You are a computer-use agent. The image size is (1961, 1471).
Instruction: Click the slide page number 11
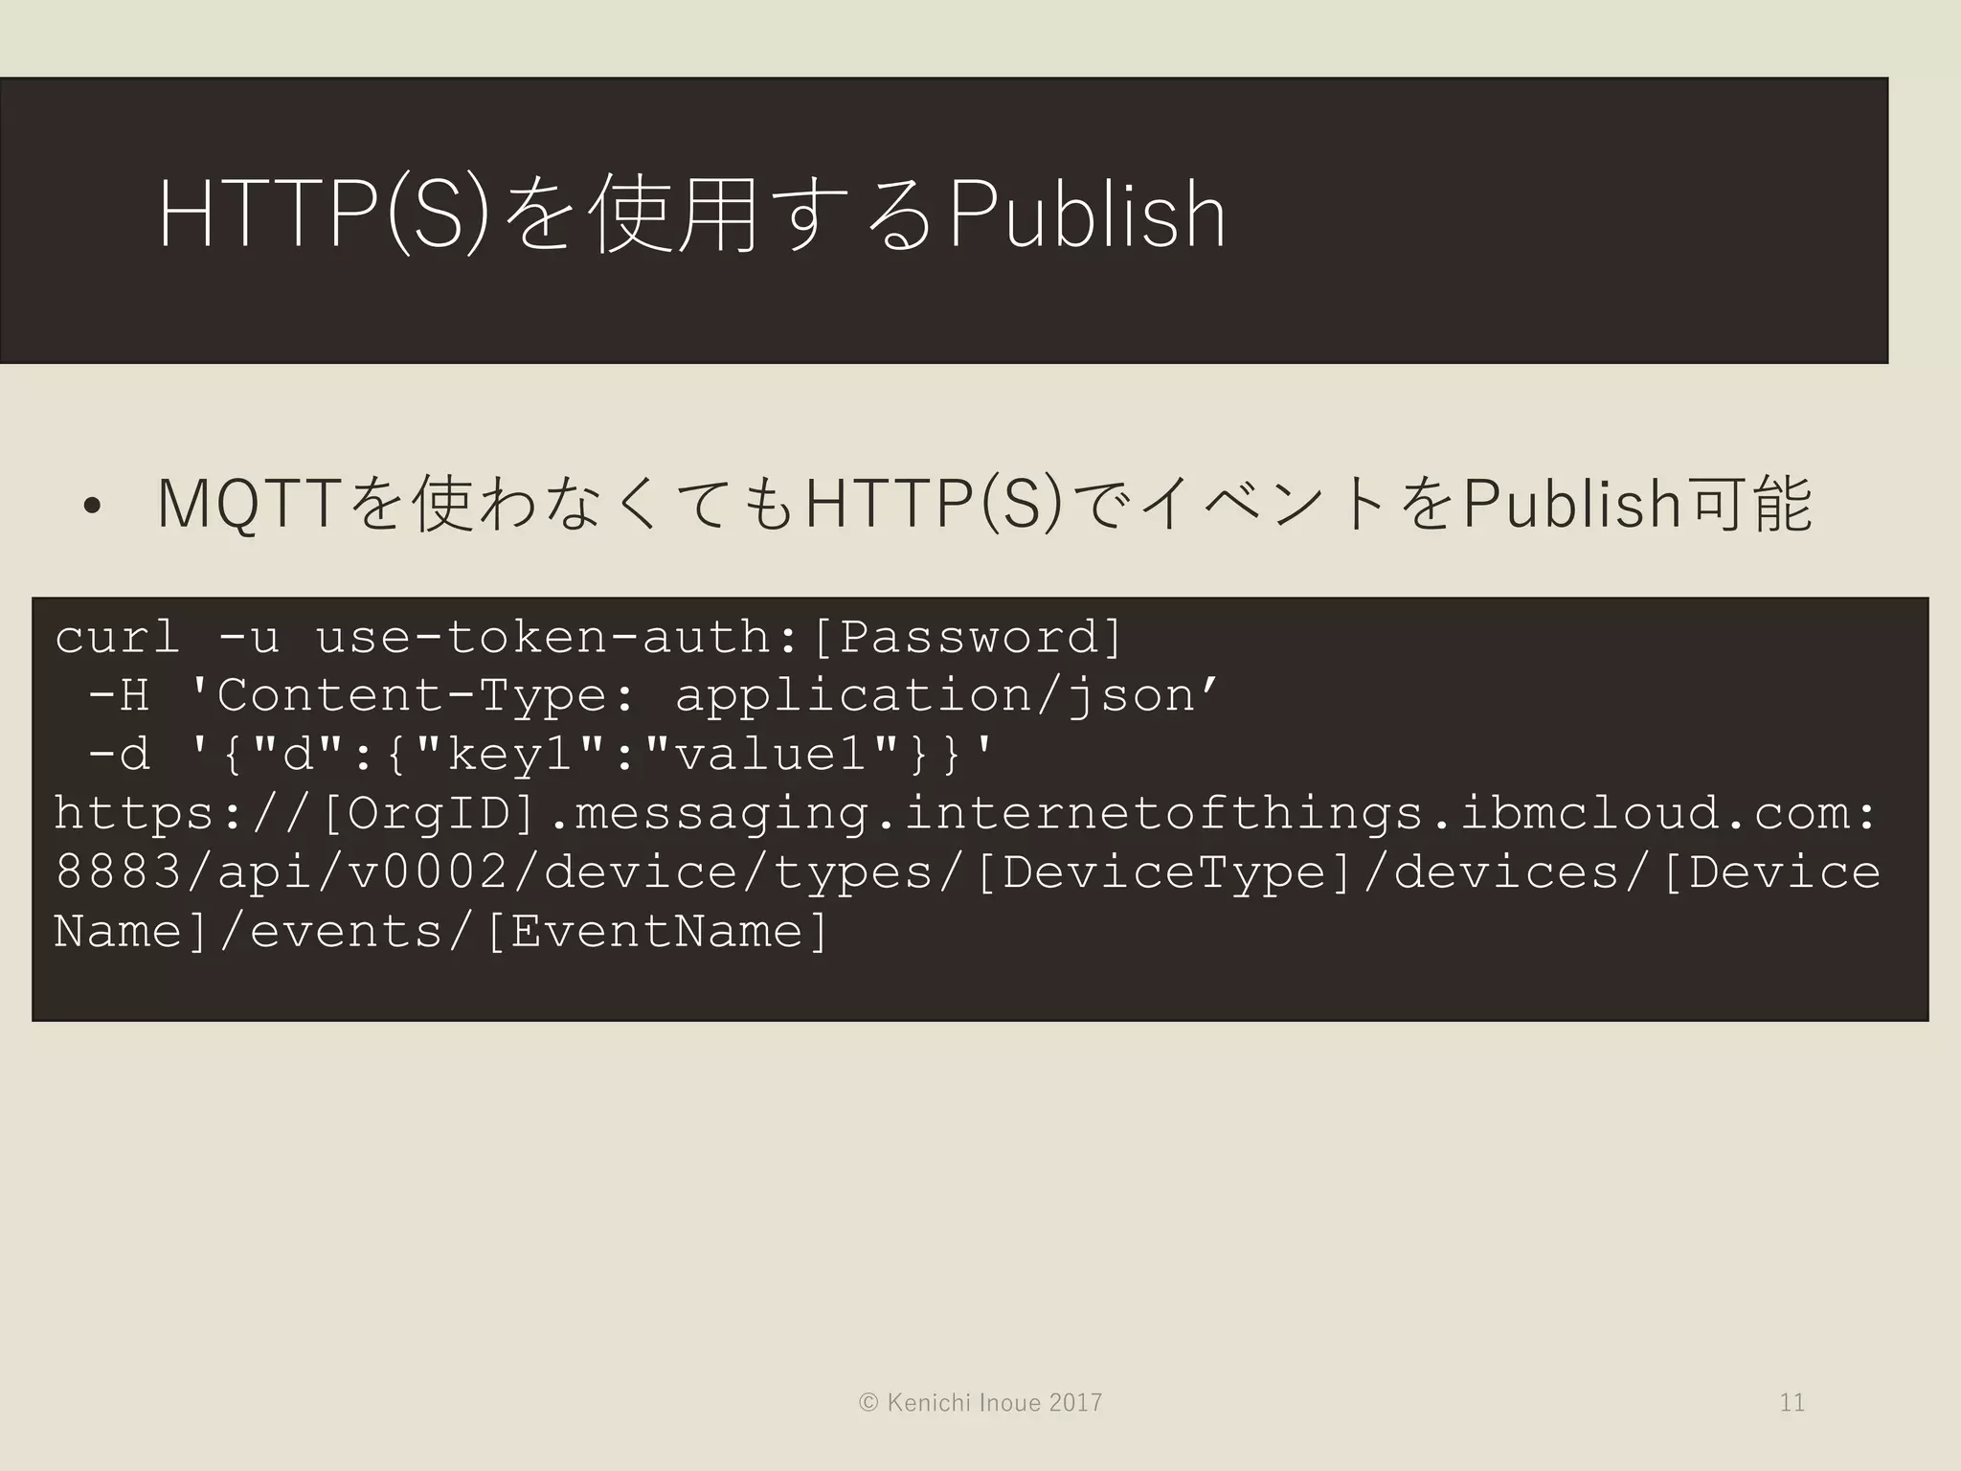pos(1792,1403)
